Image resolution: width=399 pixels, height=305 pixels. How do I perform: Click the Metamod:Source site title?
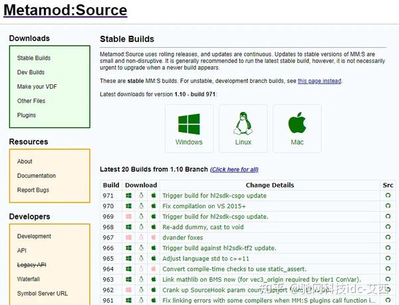(65, 11)
